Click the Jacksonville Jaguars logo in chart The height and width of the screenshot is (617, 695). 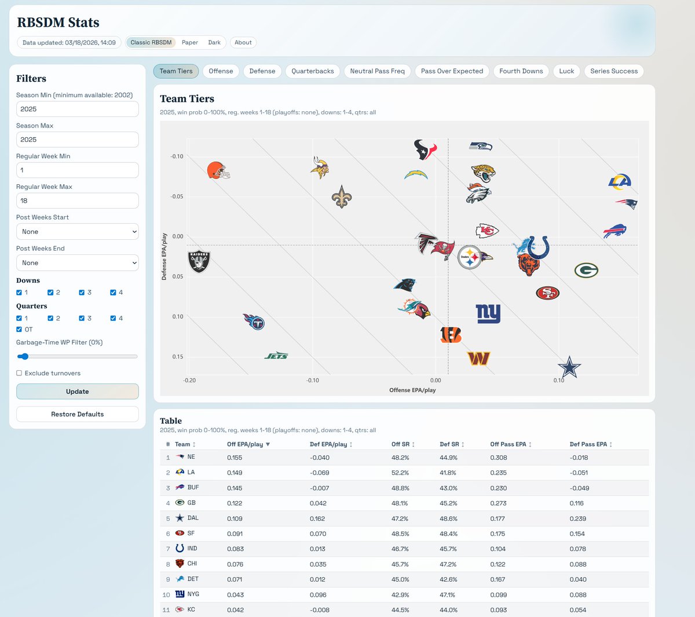point(483,173)
